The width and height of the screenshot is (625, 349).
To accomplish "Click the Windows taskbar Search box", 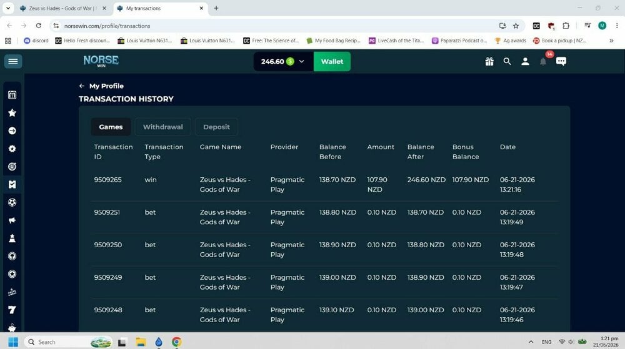I will pos(69,342).
